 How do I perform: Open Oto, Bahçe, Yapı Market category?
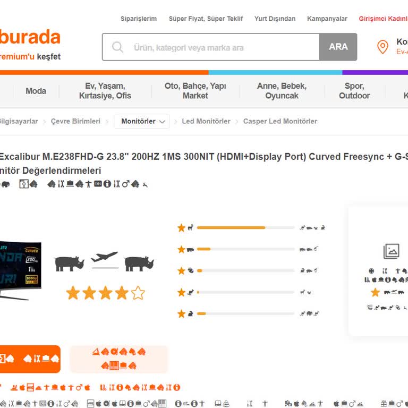[x=195, y=91]
